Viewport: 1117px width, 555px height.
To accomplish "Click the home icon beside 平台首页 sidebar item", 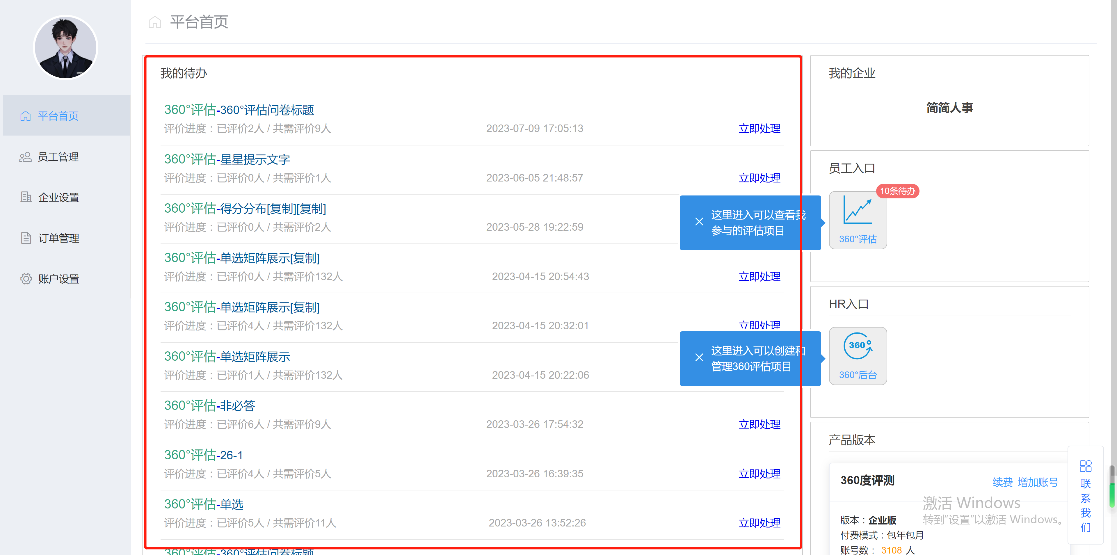I will 26,116.
